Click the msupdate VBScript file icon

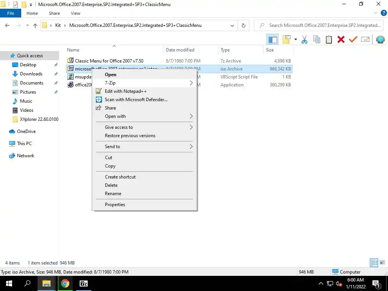70,77
